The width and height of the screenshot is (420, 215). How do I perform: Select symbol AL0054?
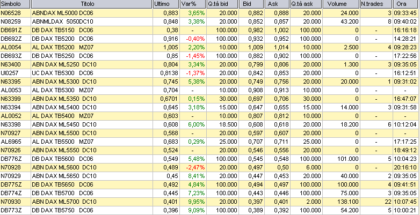pyautogui.click(x=11, y=47)
